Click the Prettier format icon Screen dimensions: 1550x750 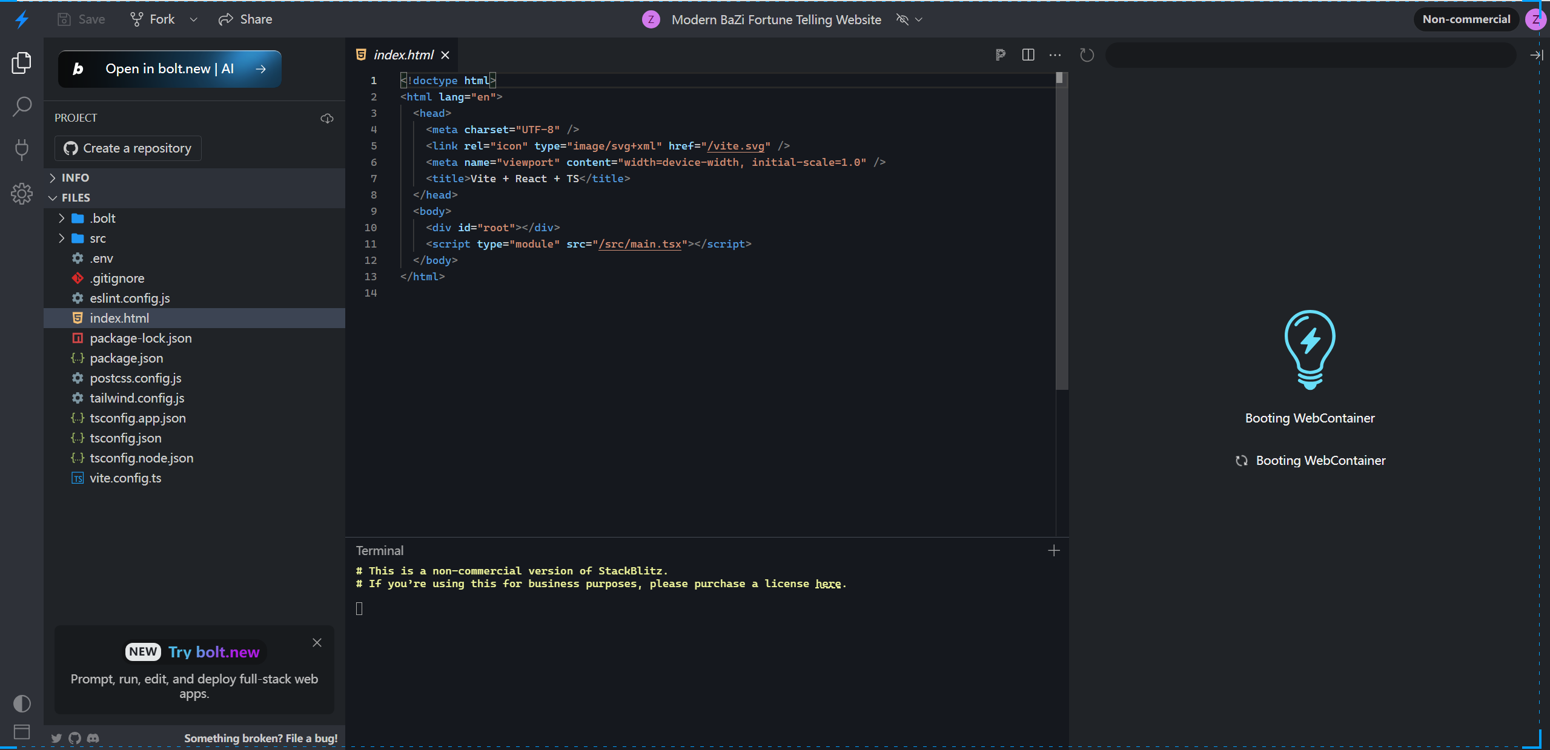tap(1000, 55)
